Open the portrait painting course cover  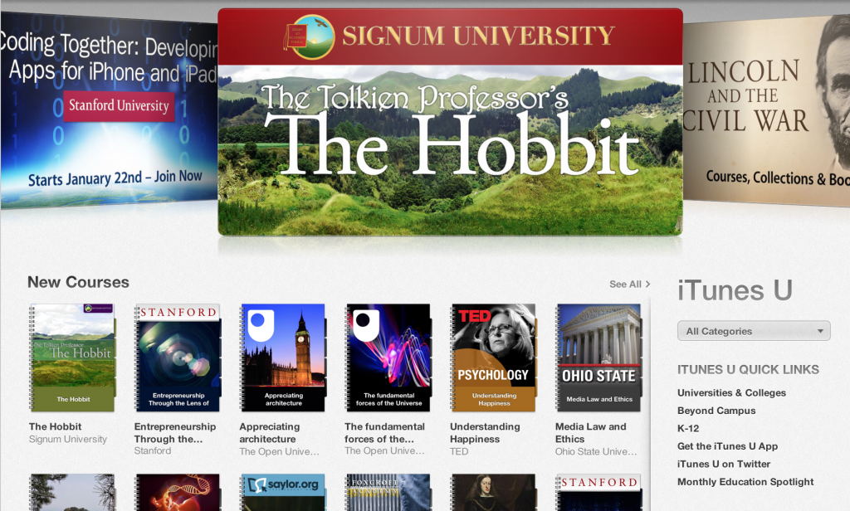(x=493, y=492)
